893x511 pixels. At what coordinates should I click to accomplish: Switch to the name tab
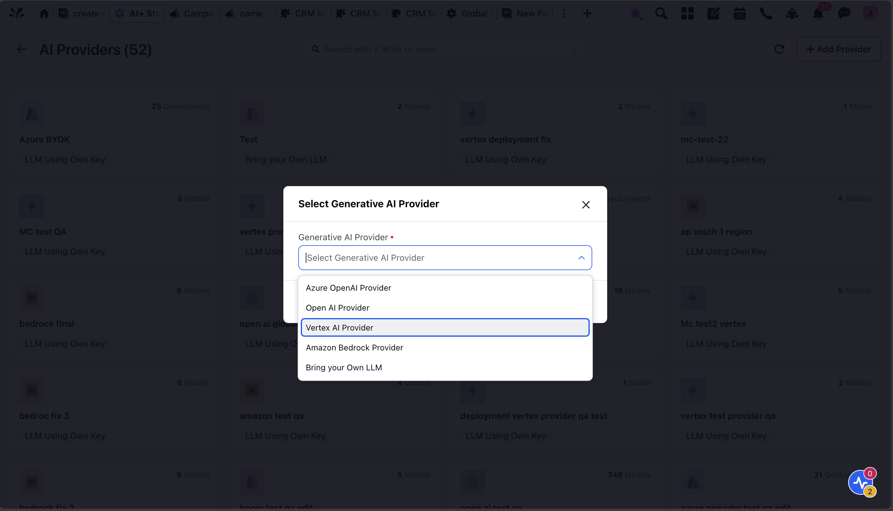point(248,13)
